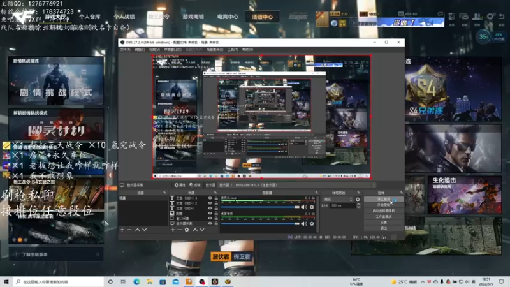Toggle visibility eye of 窗口采集 window capture source
This screenshot has width=510, height=287.
(210, 218)
